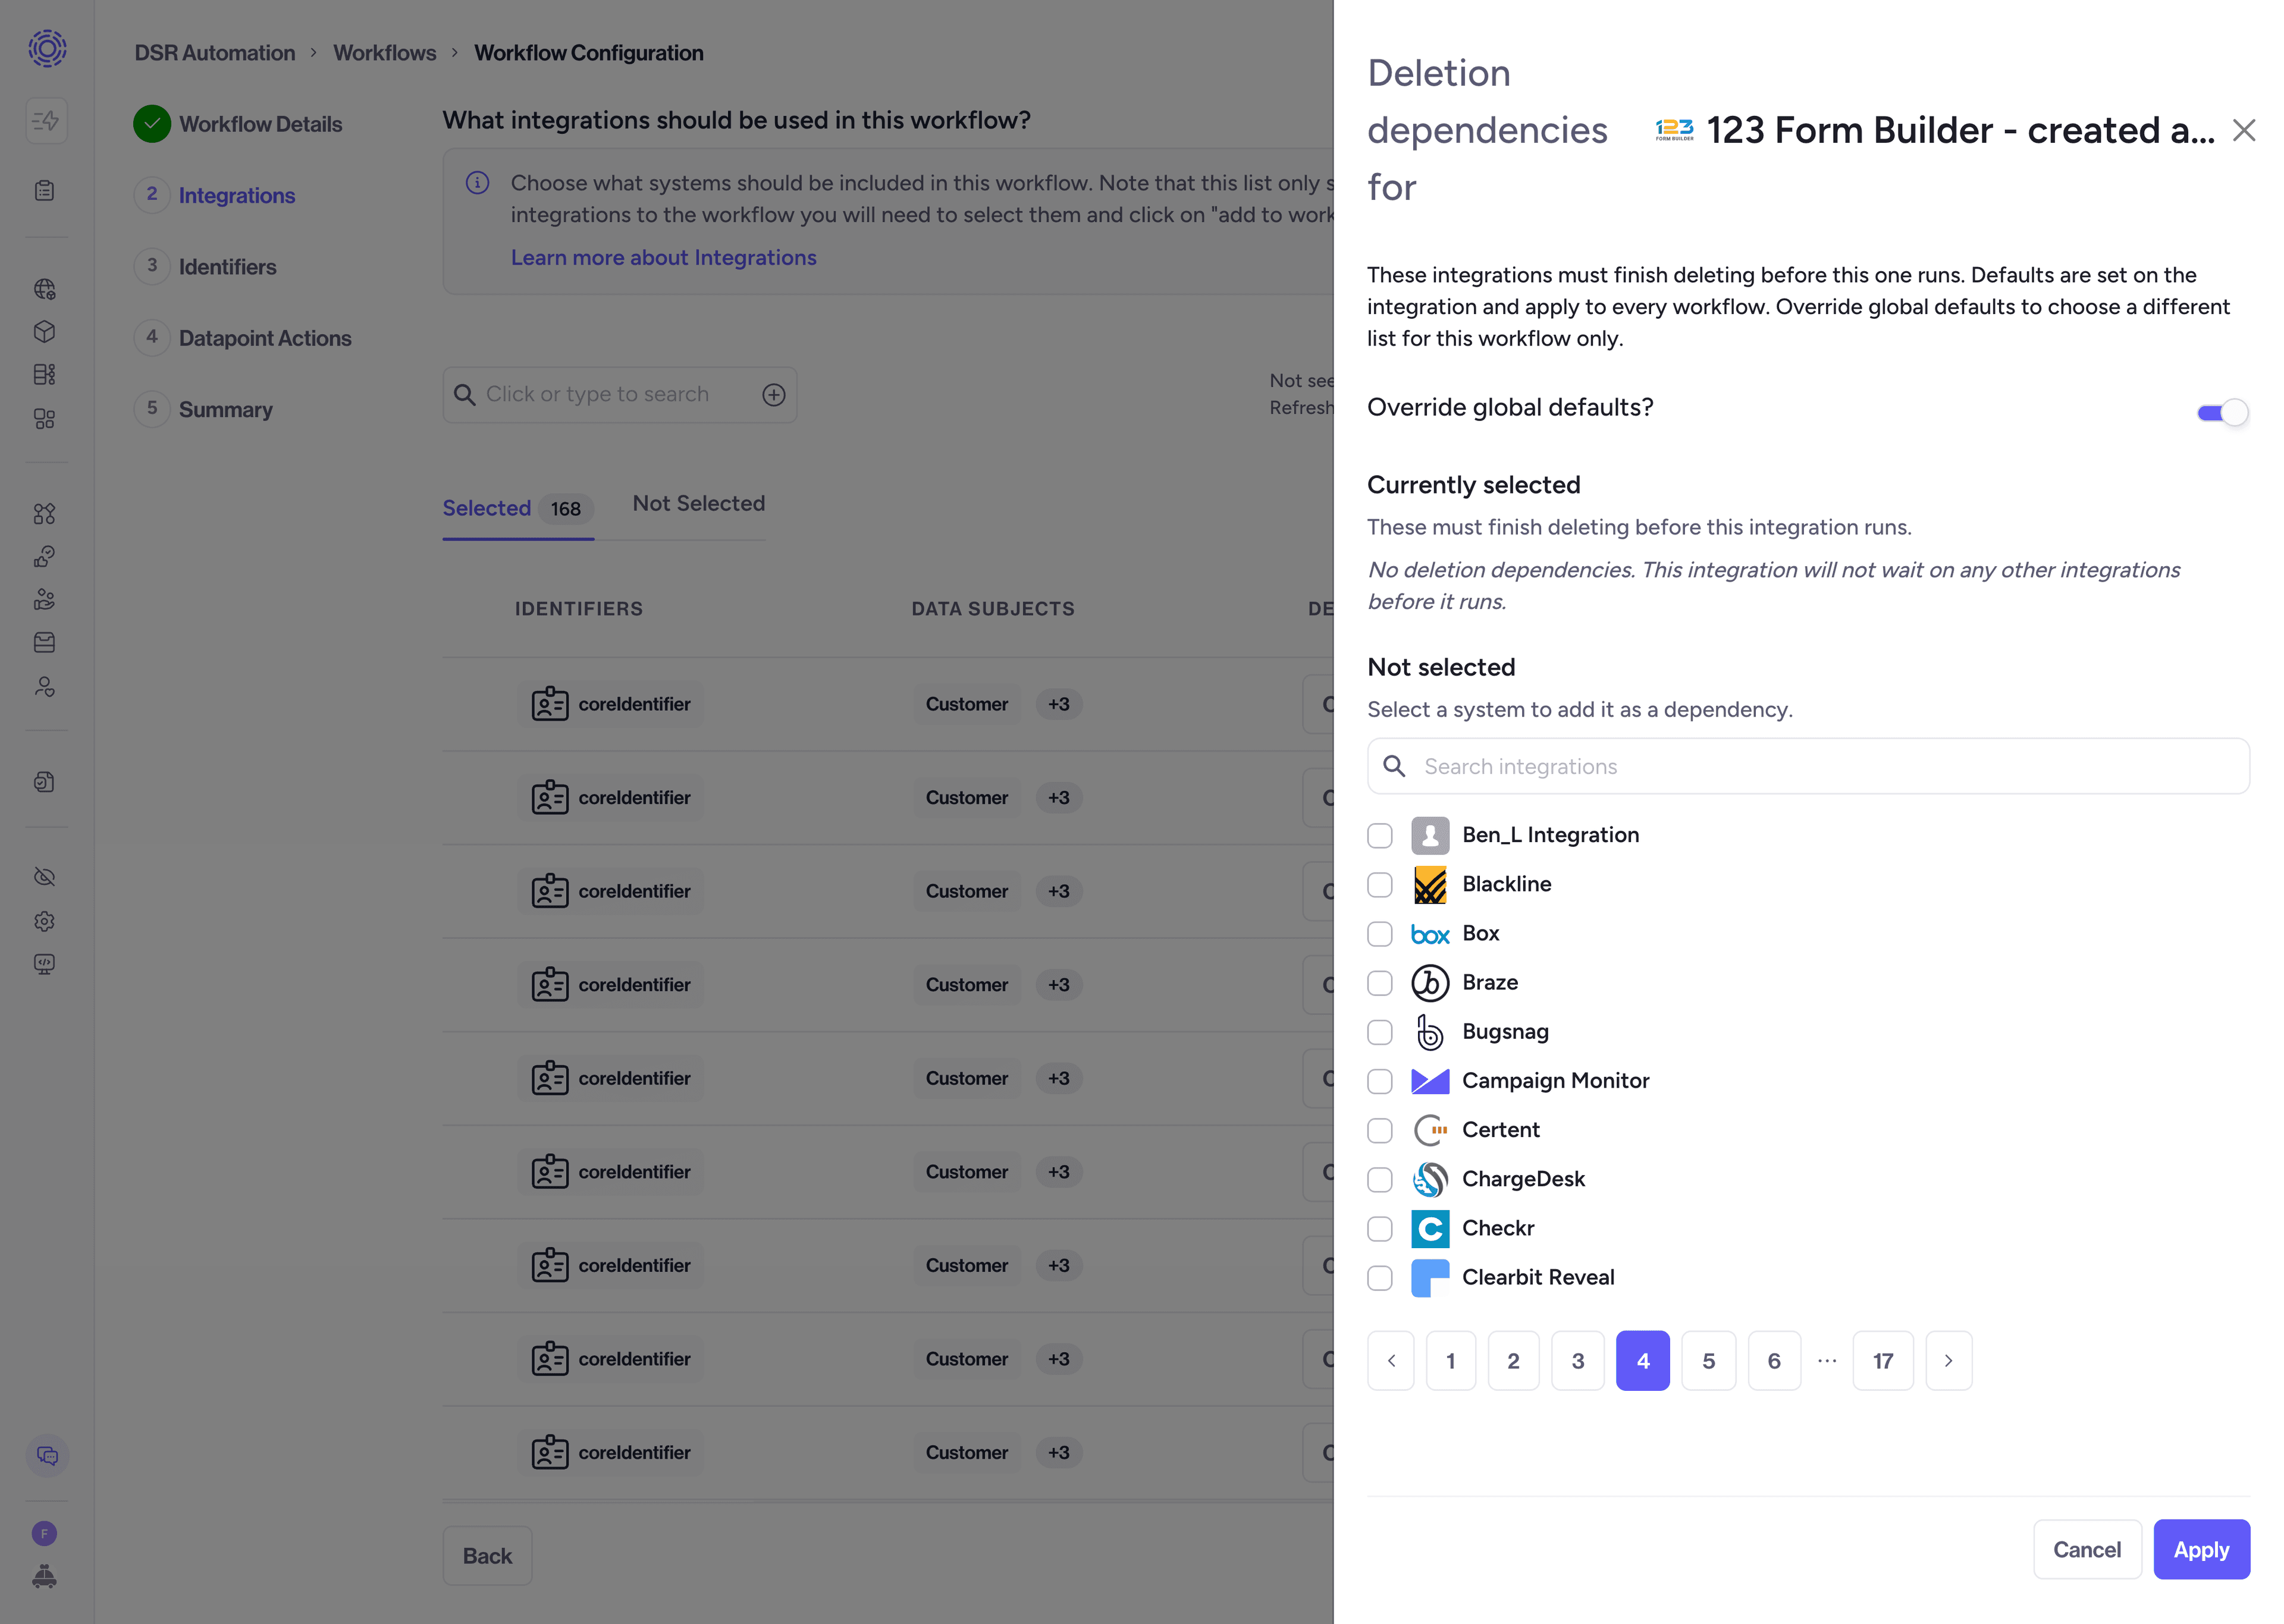Open the globe settings sidebar icon

(45, 289)
